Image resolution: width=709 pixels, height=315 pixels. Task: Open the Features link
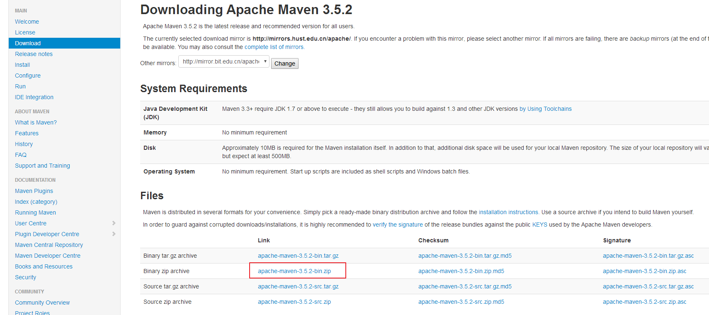click(x=27, y=133)
